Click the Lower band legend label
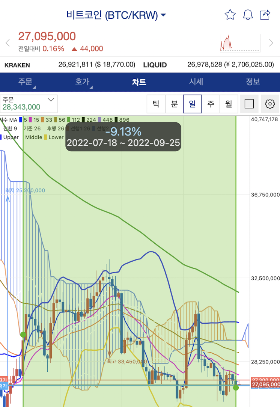The width and height of the screenshot is (280, 407). [x=56, y=137]
